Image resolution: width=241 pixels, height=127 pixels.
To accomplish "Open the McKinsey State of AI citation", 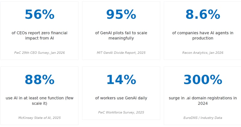I will (39, 118).
